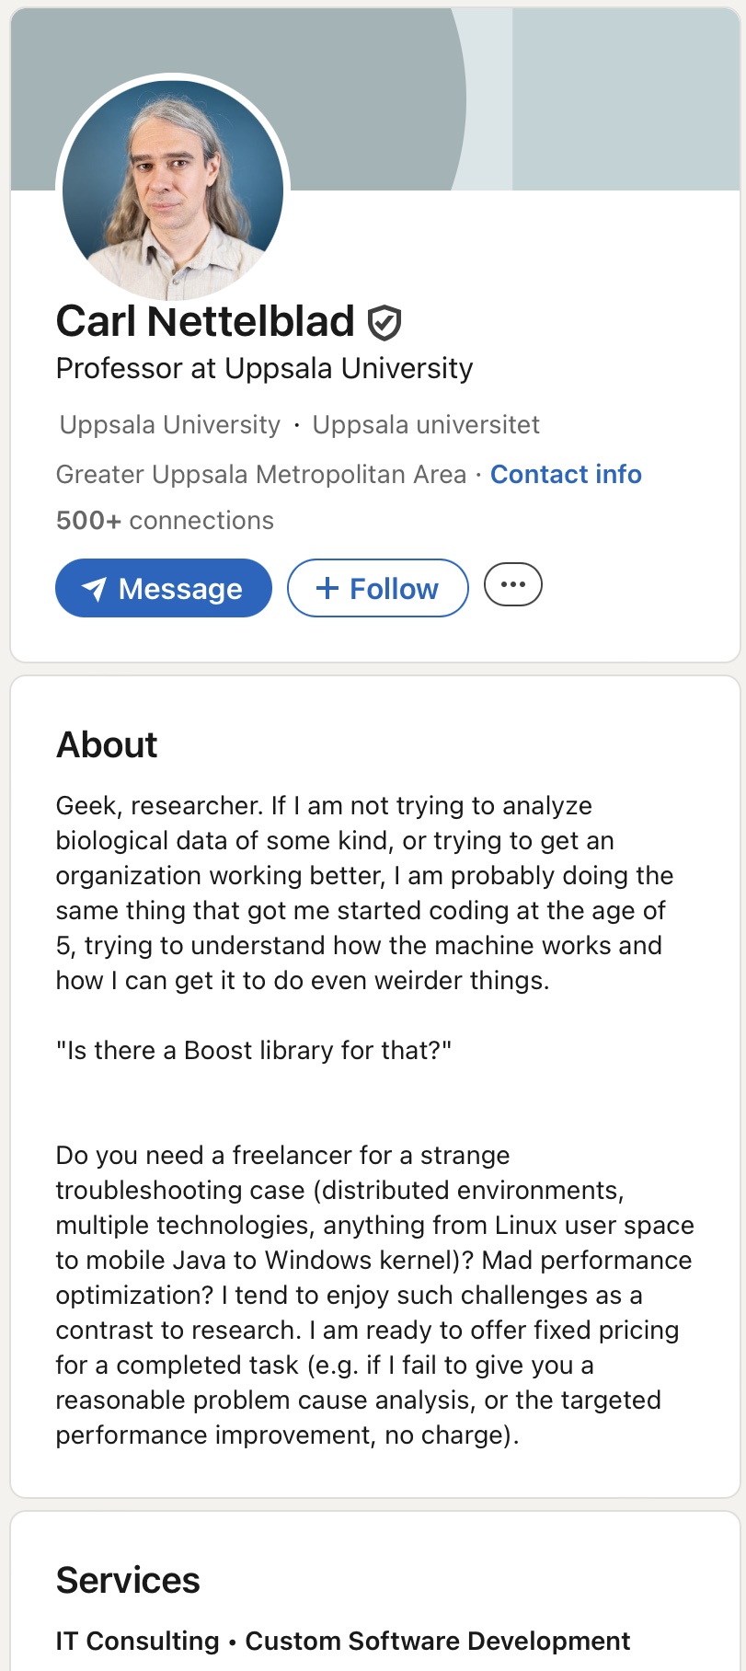This screenshot has width=746, height=1671.
Task: Click the Message button label
Action: (180, 589)
